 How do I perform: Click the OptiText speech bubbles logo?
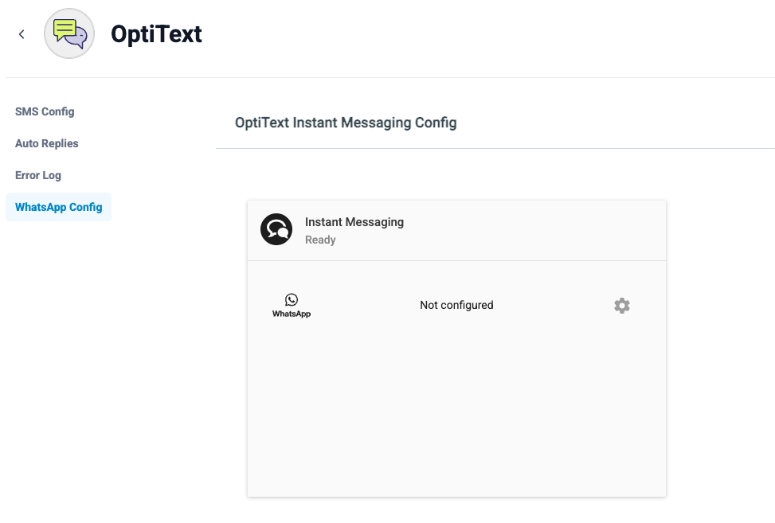point(69,33)
